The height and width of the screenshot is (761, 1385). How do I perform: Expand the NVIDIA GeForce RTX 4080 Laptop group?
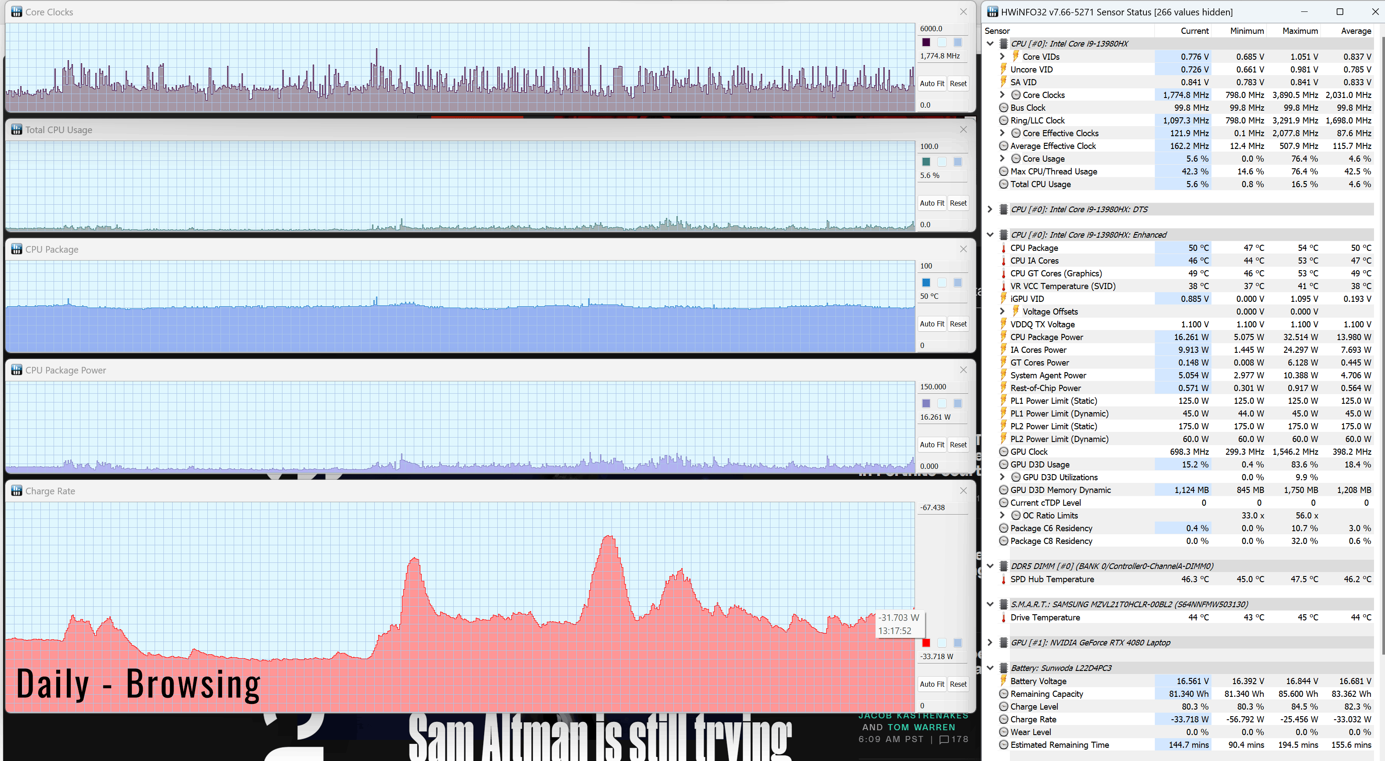pos(990,643)
